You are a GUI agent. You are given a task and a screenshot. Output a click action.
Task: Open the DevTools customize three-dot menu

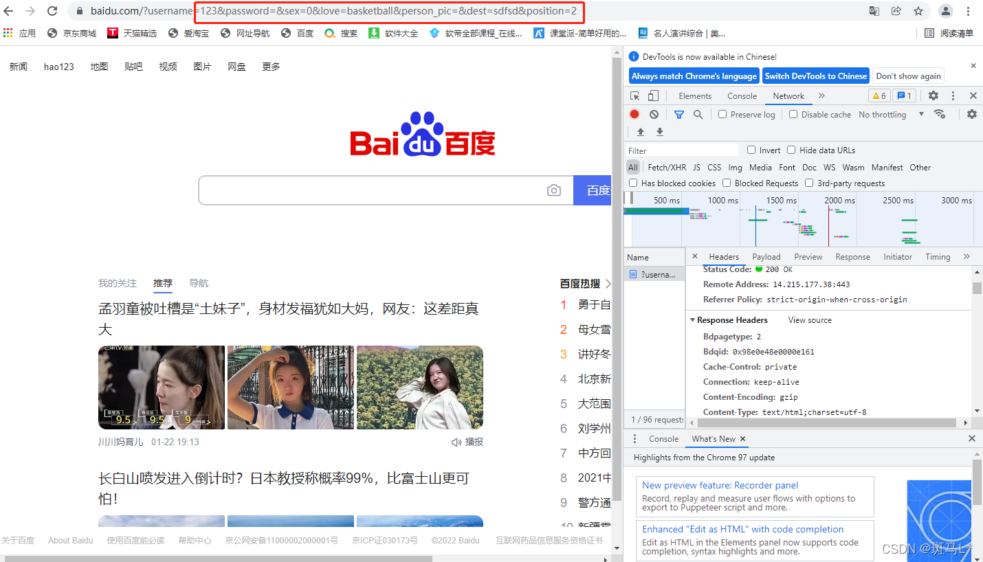coord(953,96)
